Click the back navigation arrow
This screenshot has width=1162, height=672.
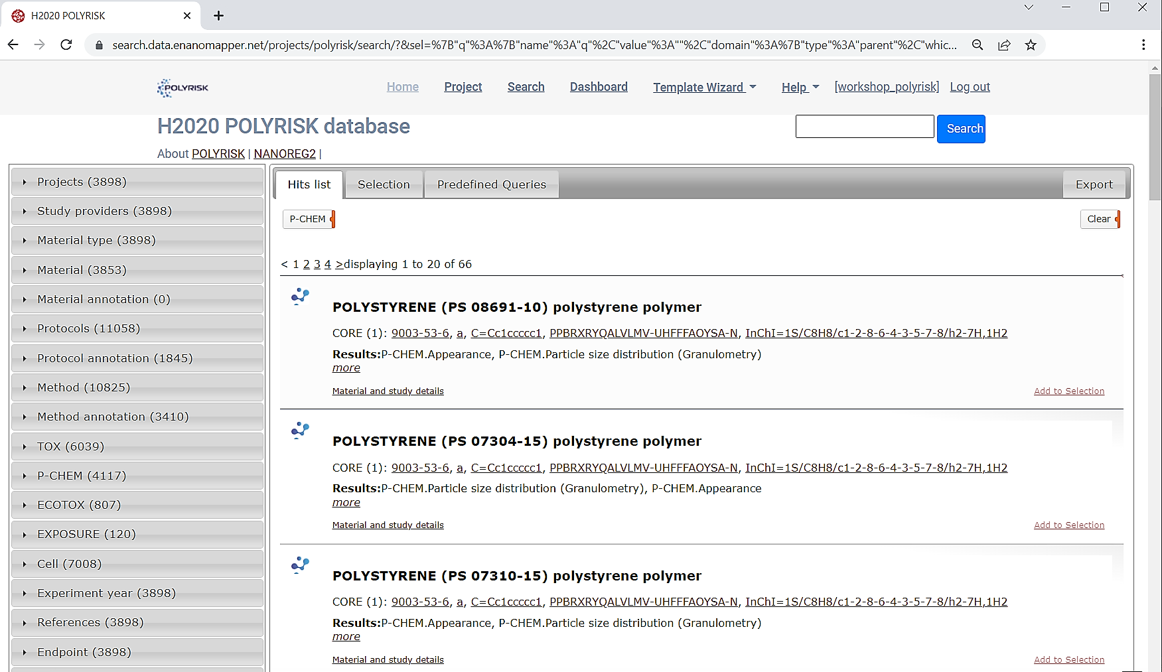click(13, 44)
